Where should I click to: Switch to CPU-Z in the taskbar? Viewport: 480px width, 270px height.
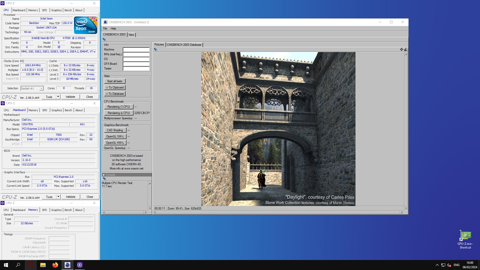coord(80,265)
